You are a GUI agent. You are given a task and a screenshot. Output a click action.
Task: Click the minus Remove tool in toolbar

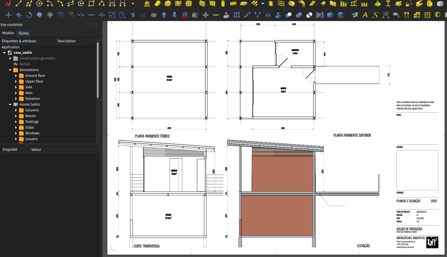click(x=216, y=15)
